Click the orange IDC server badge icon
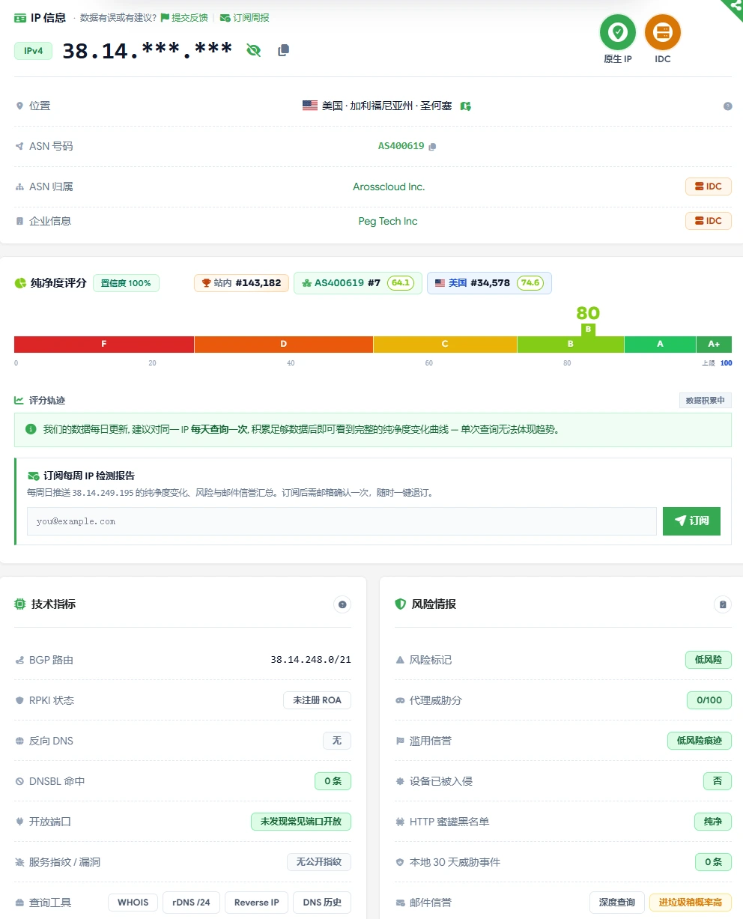This screenshot has width=743, height=919. 663,32
